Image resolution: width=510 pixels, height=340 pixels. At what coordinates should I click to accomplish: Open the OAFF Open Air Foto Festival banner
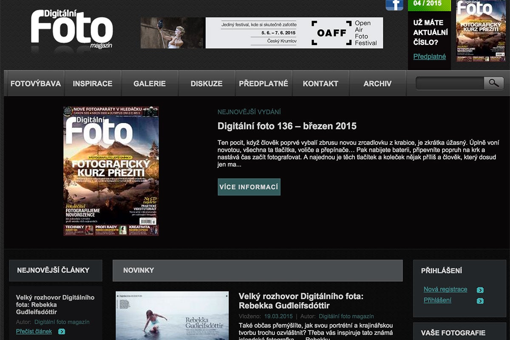coord(262,33)
